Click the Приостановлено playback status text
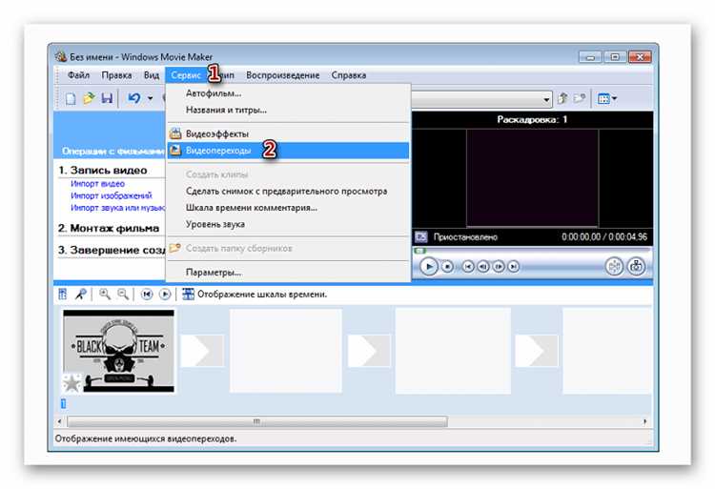 click(x=465, y=237)
